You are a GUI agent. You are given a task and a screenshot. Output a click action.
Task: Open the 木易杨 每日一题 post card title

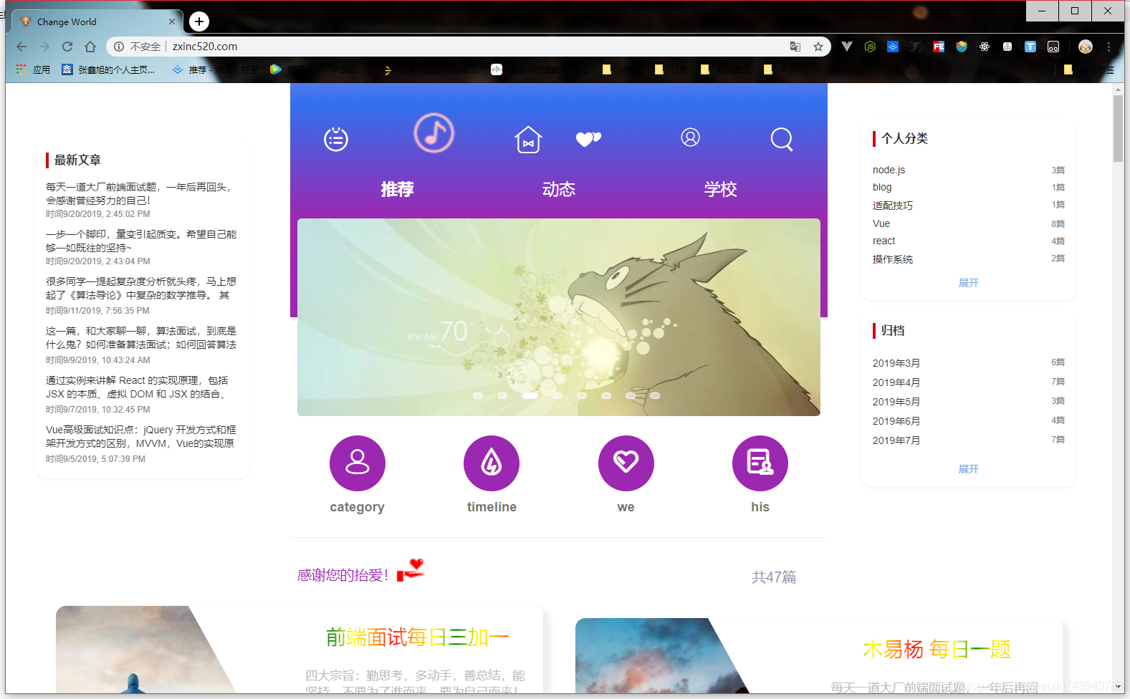coord(937,650)
